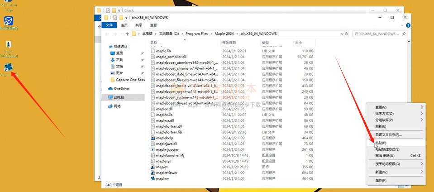
Task: Click Maple 2024 in breadcrumb path
Action: (x=224, y=34)
